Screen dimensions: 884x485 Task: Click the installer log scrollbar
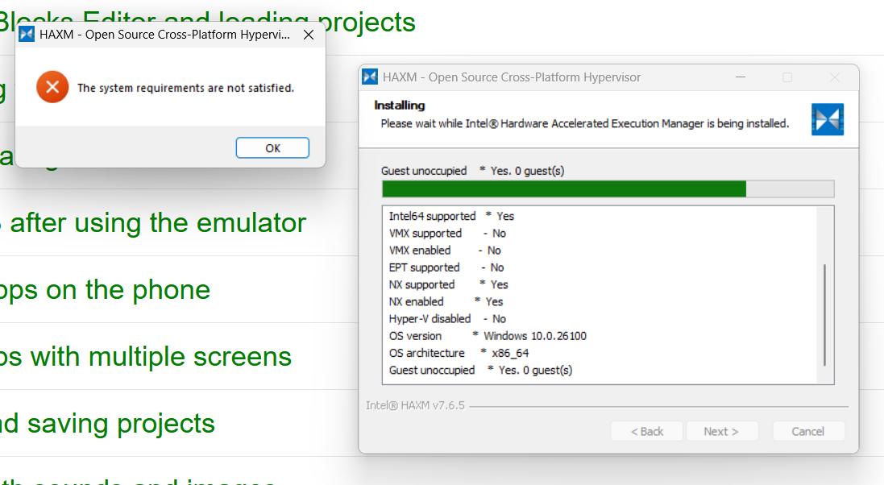tap(824, 314)
